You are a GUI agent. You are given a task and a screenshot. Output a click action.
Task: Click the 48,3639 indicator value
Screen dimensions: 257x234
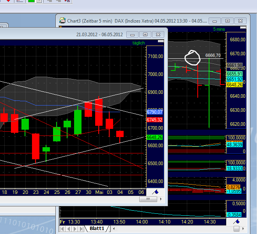[x=234, y=145]
